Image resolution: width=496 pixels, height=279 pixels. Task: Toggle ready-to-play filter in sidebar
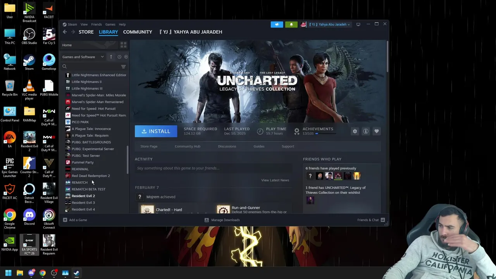(126, 57)
